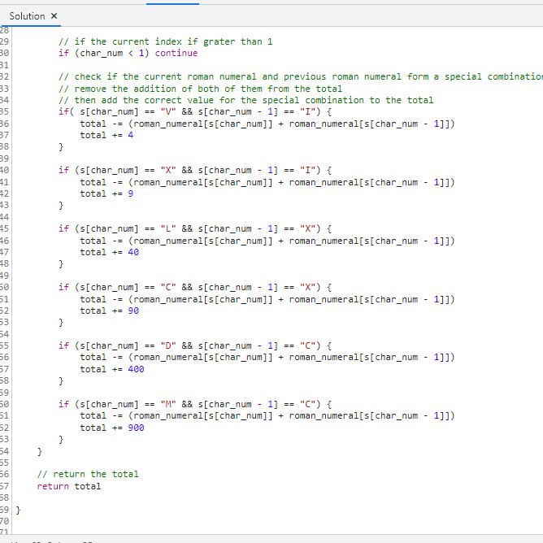
Task: Click comment '// check if the current roman numeral'
Action: point(301,76)
